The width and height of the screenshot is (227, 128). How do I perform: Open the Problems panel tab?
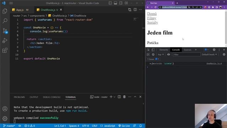coord(20,97)
